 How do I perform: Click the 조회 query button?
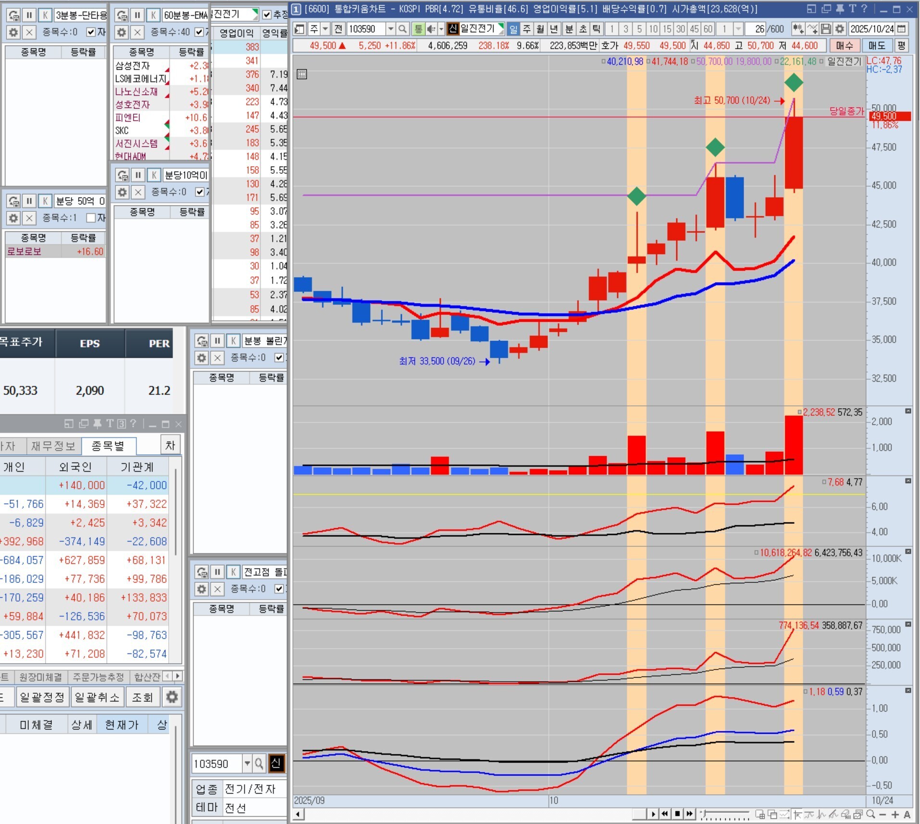click(142, 697)
